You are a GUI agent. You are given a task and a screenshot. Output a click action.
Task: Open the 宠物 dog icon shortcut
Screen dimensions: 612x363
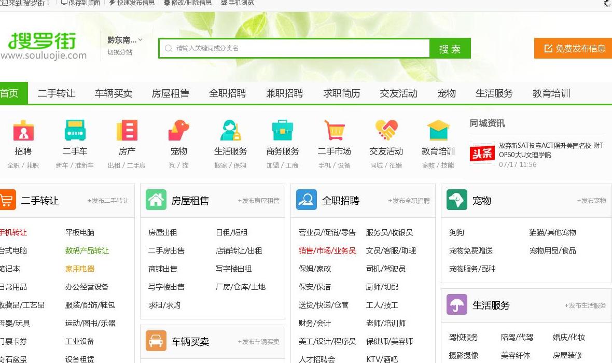179,130
